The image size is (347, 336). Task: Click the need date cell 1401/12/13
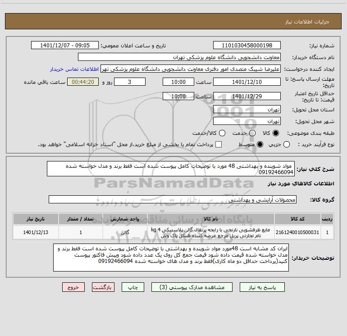tap(36, 232)
